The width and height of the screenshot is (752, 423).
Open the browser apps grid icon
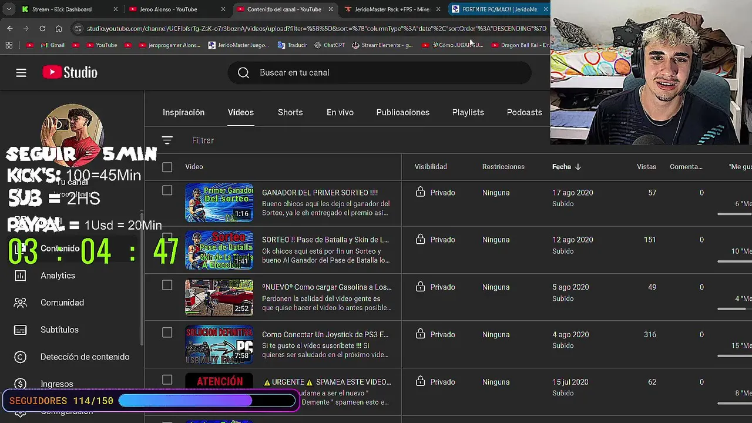coord(9,45)
